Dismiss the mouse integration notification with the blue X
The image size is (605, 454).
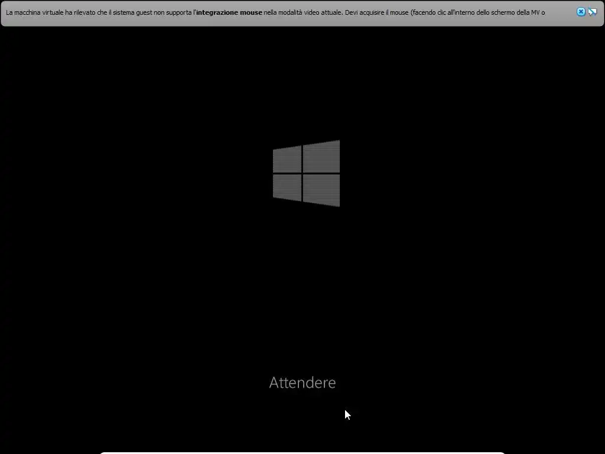pyautogui.click(x=581, y=12)
